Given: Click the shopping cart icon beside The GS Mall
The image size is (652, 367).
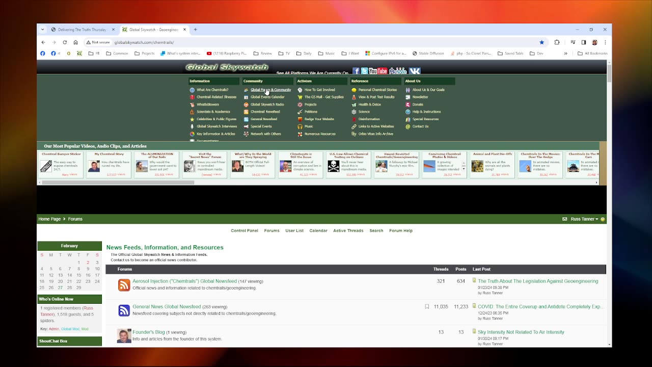Looking at the screenshot, I should [300, 97].
